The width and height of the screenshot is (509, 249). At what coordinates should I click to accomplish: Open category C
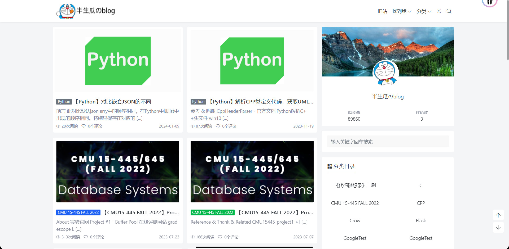[x=421, y=185]
